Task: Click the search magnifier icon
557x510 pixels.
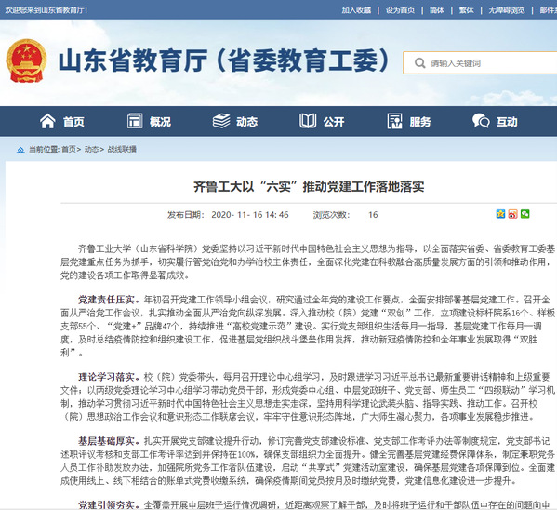Action: (x=419, y=63)
